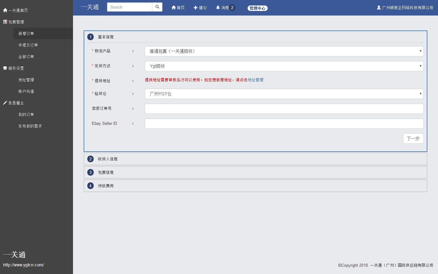Open 未提交订单 in the sidebar
Image resolution: width=438 pixels, height=274 pixels.
coord(43,45)
